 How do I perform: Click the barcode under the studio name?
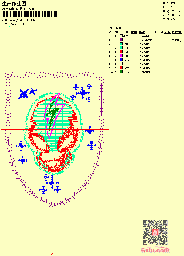[x=29, y=14]
